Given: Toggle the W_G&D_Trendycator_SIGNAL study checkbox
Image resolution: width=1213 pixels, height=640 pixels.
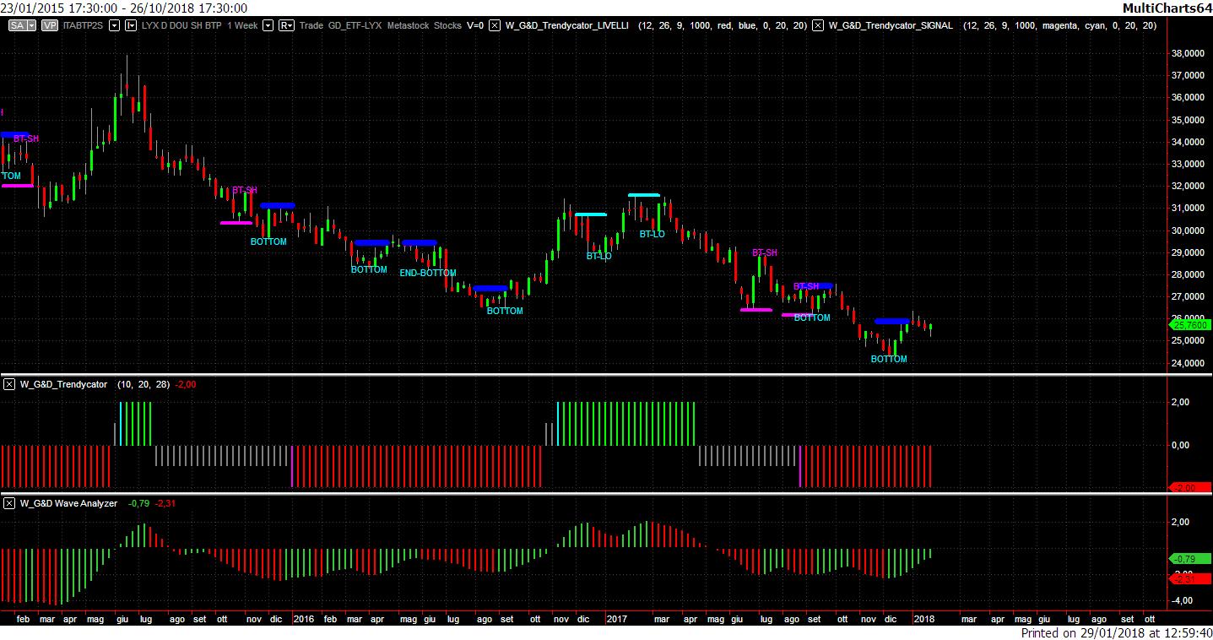Looking at the screenshot, I should tap(818, 25).
